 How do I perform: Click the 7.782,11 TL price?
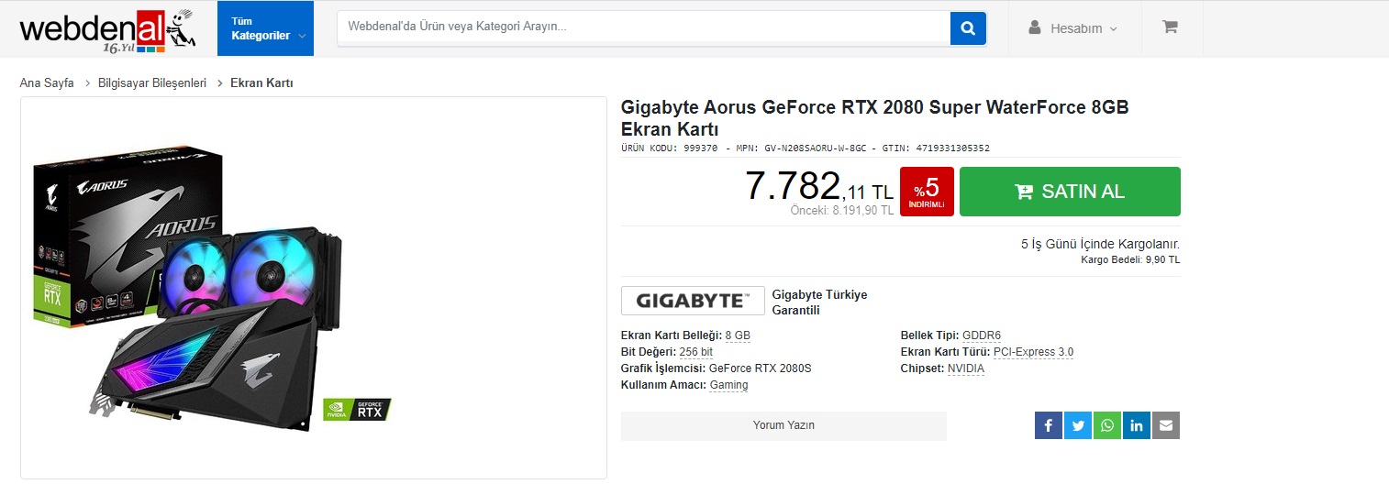point(818,187)
